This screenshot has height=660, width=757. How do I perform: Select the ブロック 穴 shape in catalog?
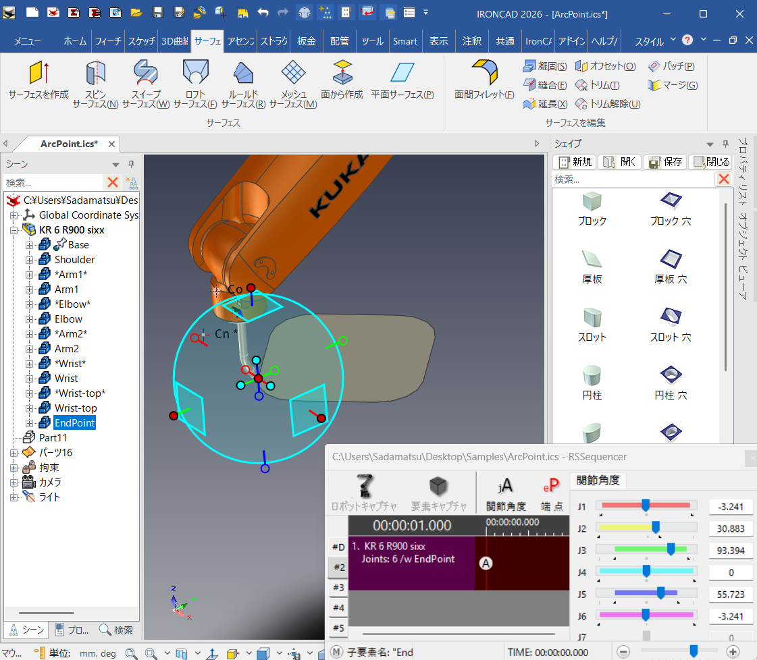[671, 209]
